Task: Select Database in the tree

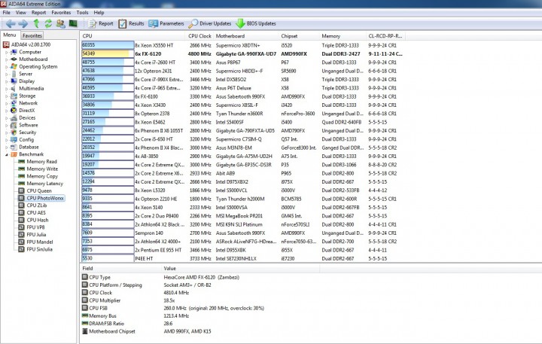Action: click(29, 147)
